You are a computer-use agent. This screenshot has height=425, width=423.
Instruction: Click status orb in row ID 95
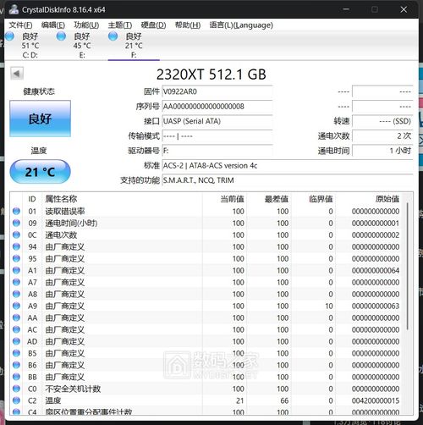(16, 258)
